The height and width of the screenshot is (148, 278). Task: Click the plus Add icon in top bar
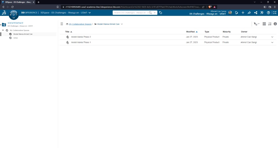tap(243, 13)
